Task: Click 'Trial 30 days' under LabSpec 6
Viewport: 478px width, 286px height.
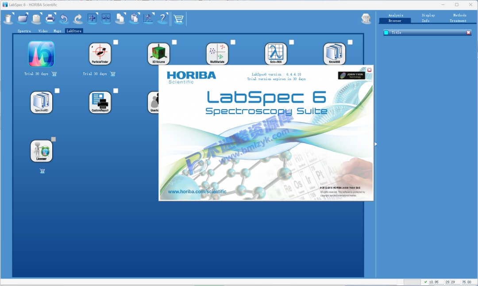Action: pos(36,74)
